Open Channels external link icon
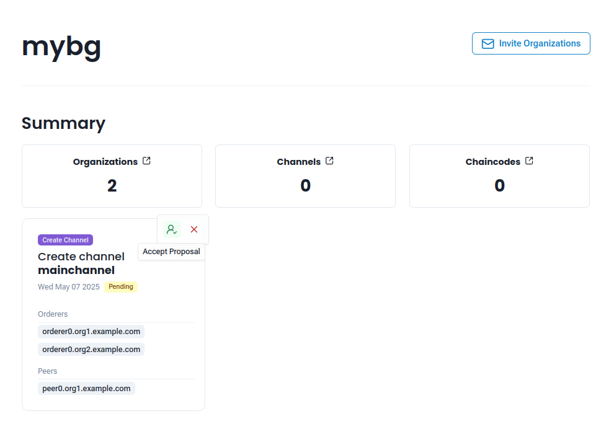 pyautogui.click(x=329, y=161)
